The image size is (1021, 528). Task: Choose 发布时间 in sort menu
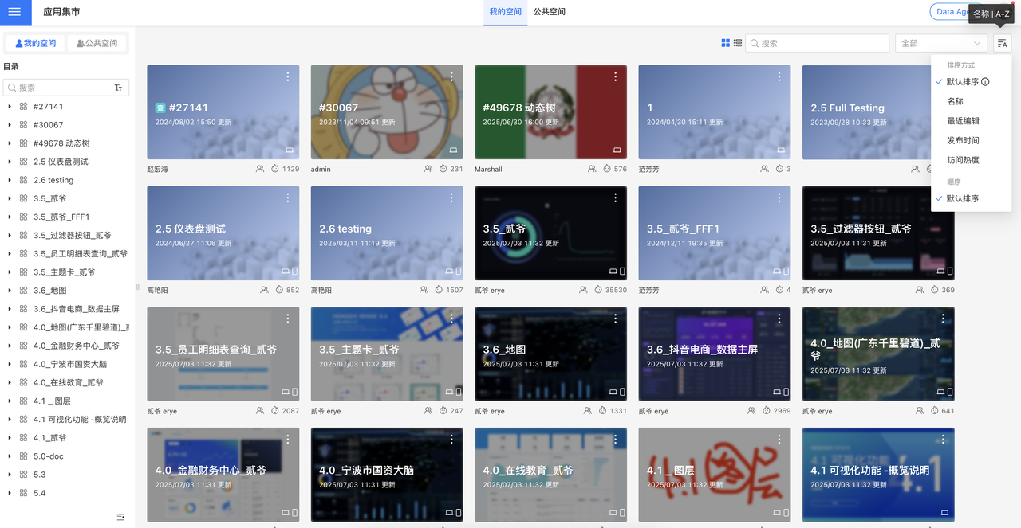pos(963,140)
